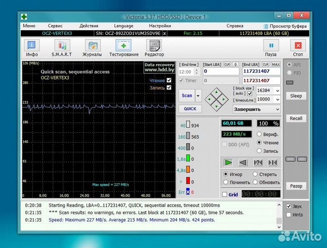Click the QUICK scan button
The image size is (327, 248).
190,109
